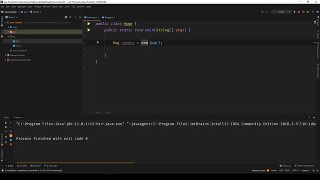Image resolution: width=320 pixels, height=180 pixels.
Task: Click the UTF-8 encoding status bar entry
Action: coord(295,170)
